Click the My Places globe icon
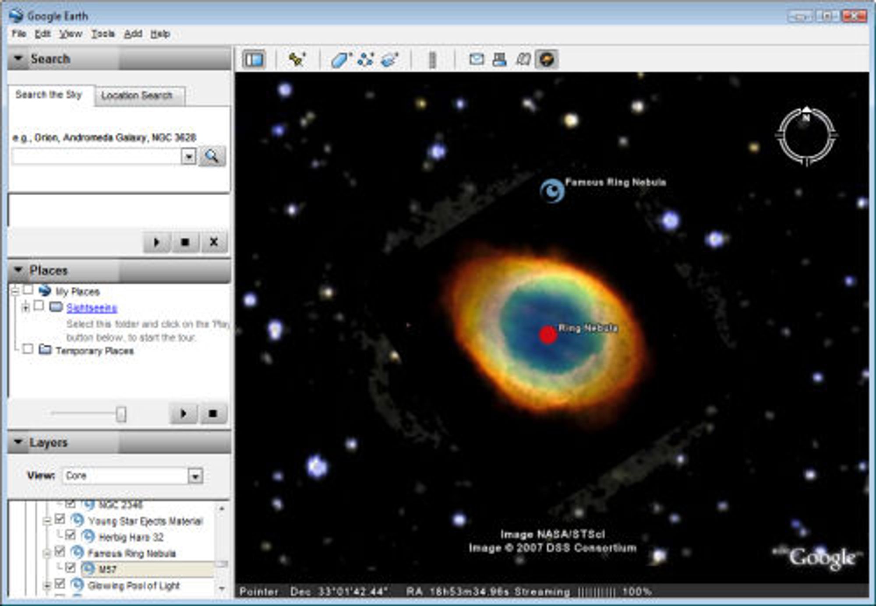This screenshot has width=876, height=606. pyautogui.click(x=45, y=290)
